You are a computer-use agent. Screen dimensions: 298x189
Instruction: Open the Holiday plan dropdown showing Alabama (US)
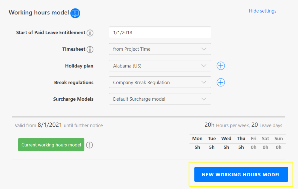point(160,66)
